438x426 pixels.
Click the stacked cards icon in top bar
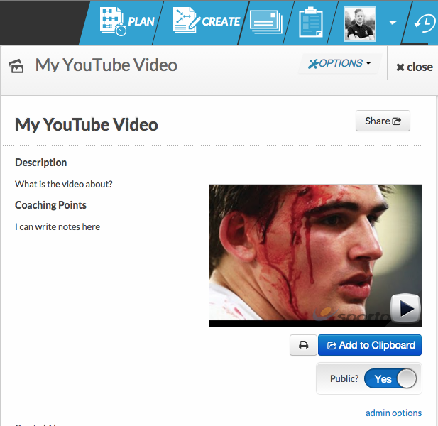pos(267,22)
